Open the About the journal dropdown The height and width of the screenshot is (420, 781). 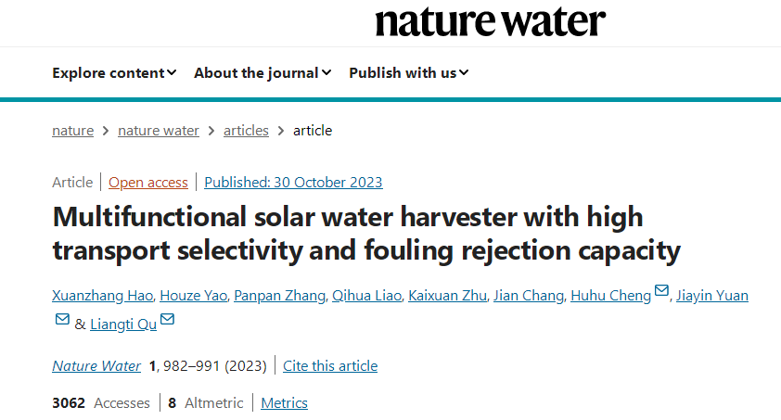(262, 72)
